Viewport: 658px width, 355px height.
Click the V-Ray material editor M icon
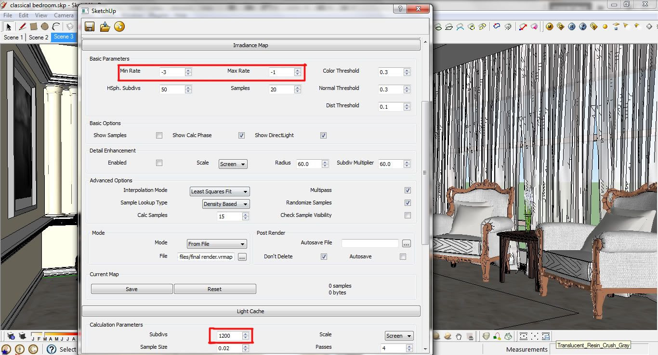(550, 27)
